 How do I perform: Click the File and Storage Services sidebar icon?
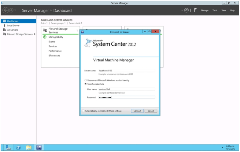(x=5, y=34)
